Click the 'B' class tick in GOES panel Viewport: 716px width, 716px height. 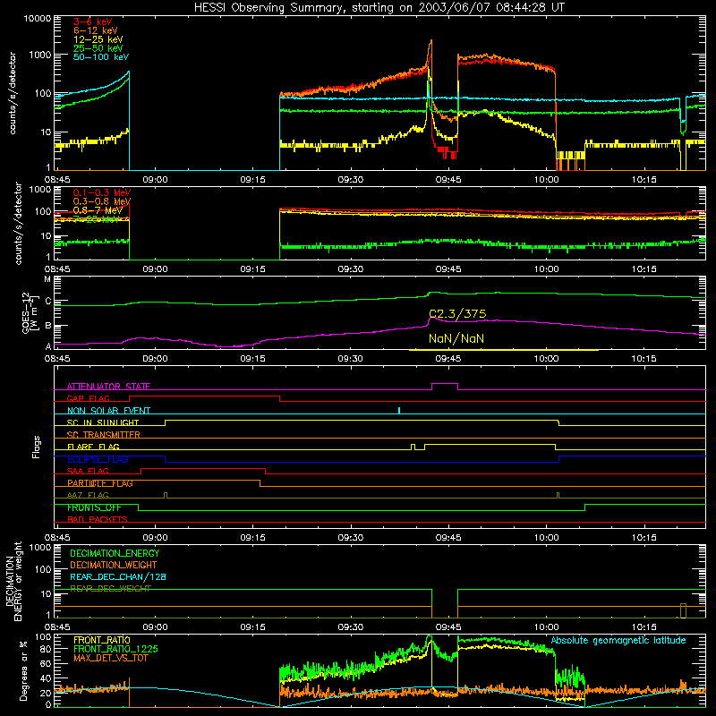(x=48, y=326)
